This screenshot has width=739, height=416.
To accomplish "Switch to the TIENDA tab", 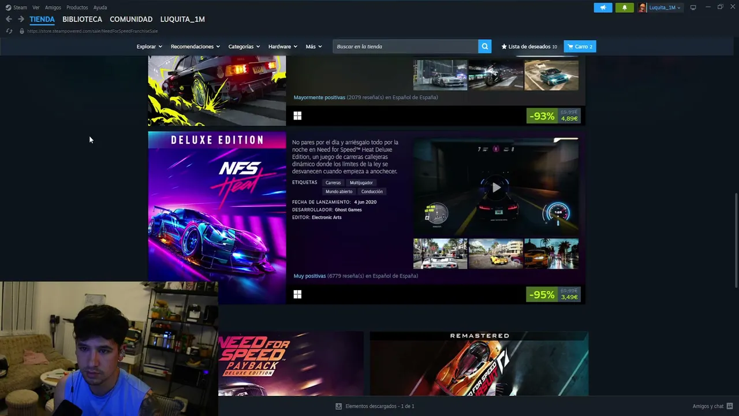I will click(x=42, y=19).
